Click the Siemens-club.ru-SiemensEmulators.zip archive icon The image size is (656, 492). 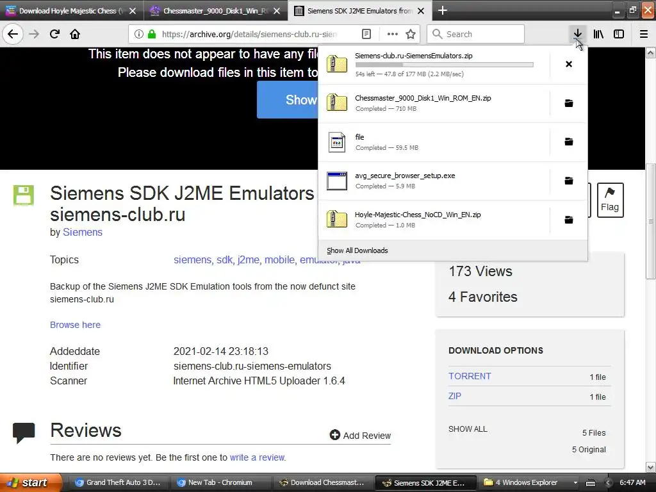(337, 64)
